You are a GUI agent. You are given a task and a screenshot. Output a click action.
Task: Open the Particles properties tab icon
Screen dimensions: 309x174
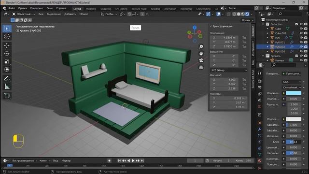pos(260,135)
